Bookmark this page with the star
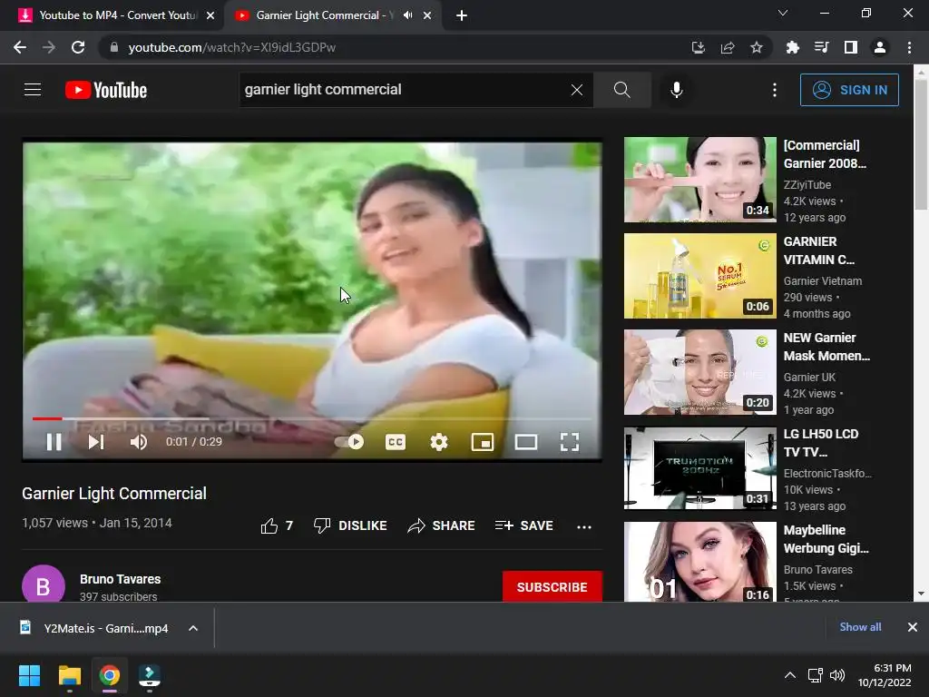 (756, 47)
